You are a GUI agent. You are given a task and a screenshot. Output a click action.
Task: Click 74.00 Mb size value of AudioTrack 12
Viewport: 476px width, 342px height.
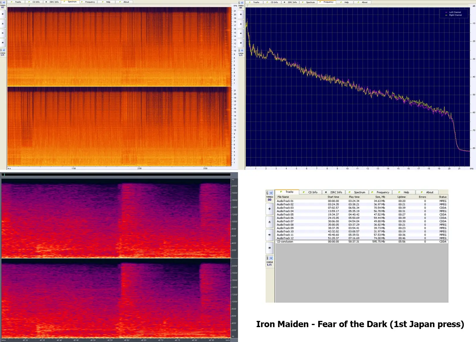click(379, 238)
